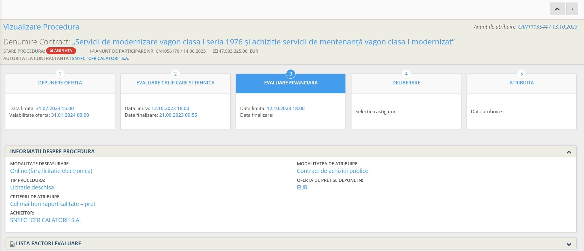Image resolution: width=584 pixels, height=251 pixels.
Task: Click deadline date 31.07.2023 15:00
Action: click(55, 109)
